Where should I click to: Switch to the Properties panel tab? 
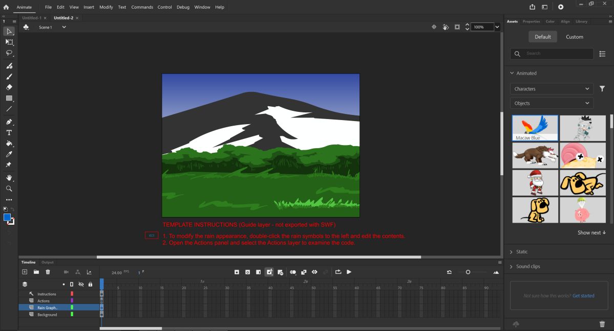531,21
